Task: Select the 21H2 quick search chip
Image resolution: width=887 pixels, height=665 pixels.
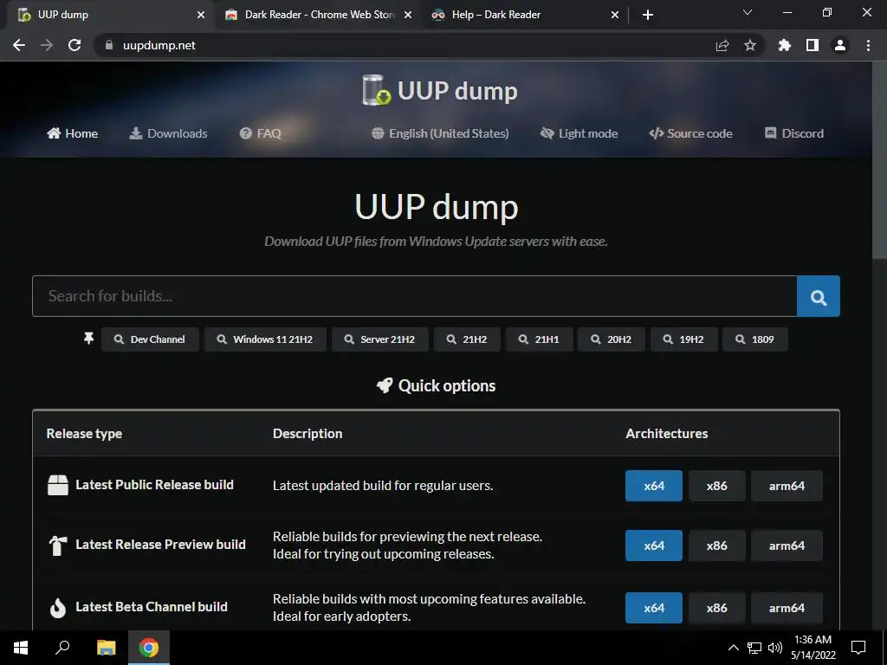Action: point(467,339)
